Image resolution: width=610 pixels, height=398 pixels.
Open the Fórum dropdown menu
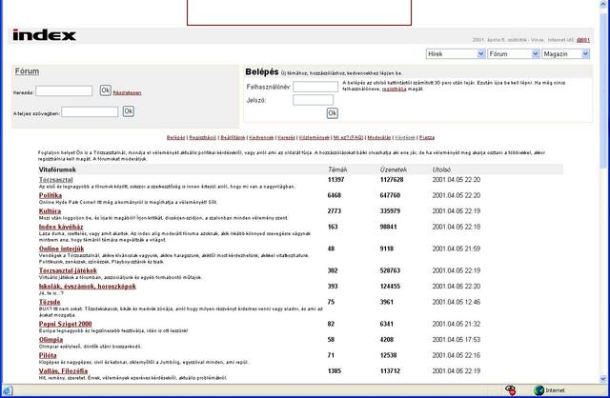click(514, 54)
